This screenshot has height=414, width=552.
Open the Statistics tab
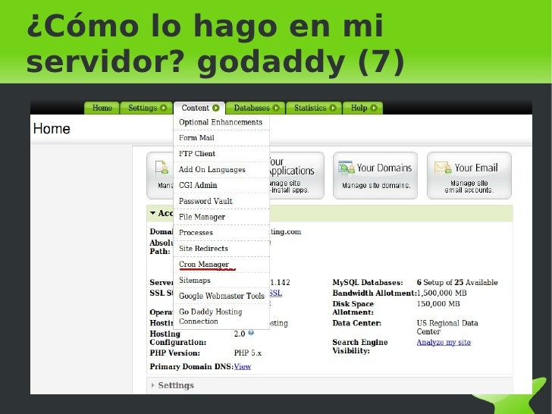tap(314, 108)
